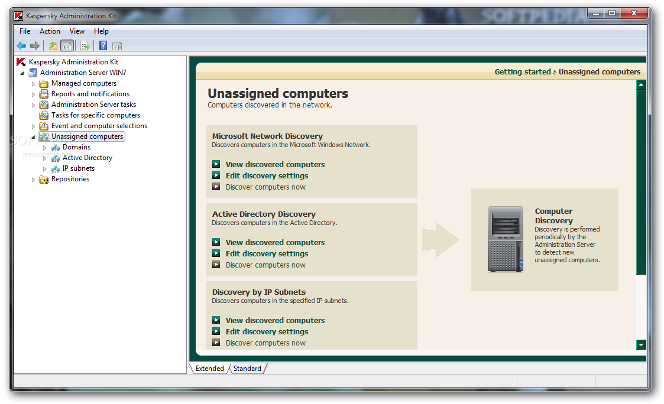664x404 pixels.
Task: Click the Administration Server WIN7 server icon
Action: [x=33, y=73]
